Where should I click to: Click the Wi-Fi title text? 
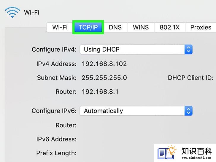coord(31,12)
